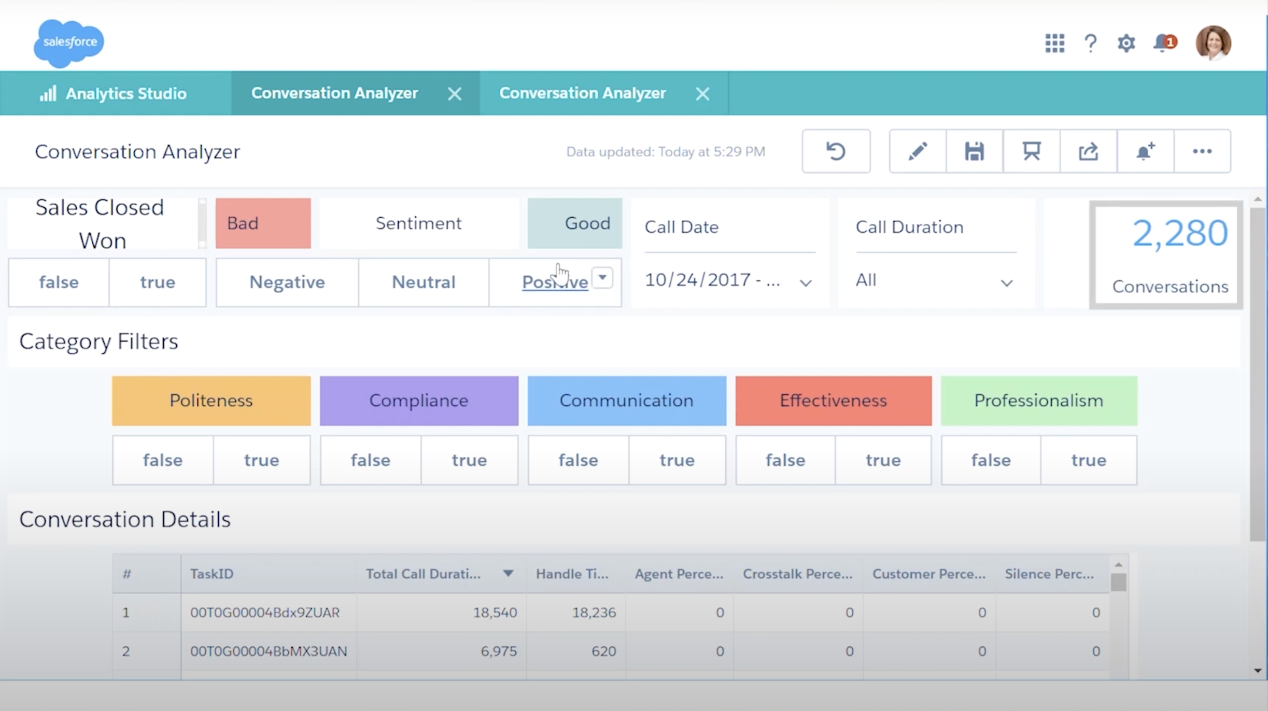Click the dashboard page vertical scrollbar
Screen dimensions: 1268x711
tap(1257, 374)
